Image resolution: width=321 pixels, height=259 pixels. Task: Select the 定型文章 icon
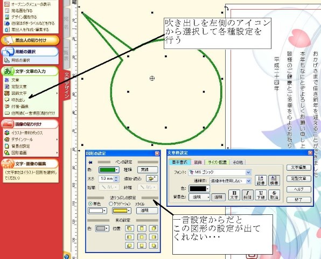[7, 86]
